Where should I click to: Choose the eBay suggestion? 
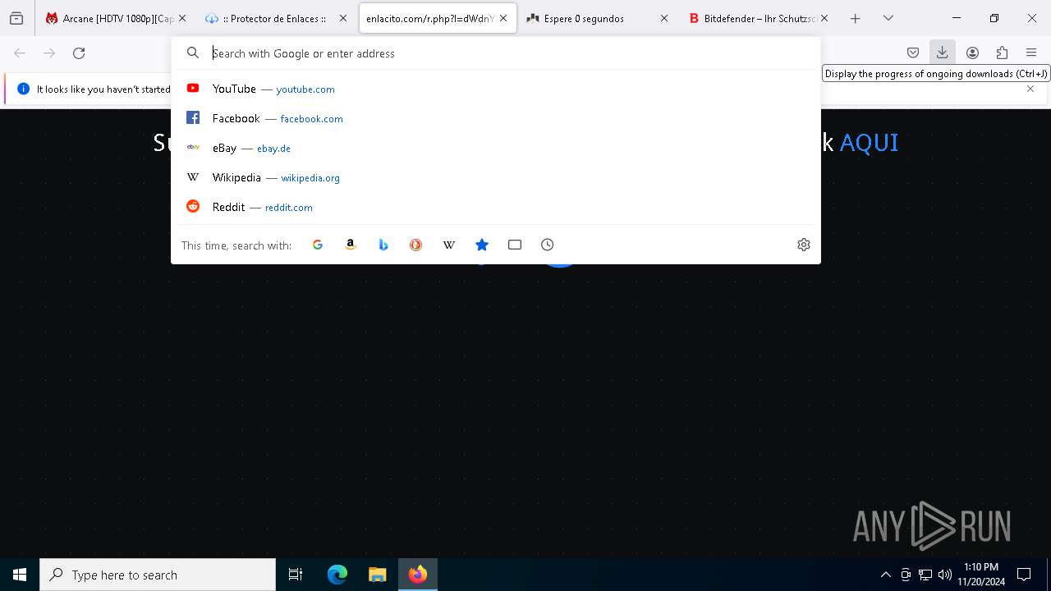[496, 148]
